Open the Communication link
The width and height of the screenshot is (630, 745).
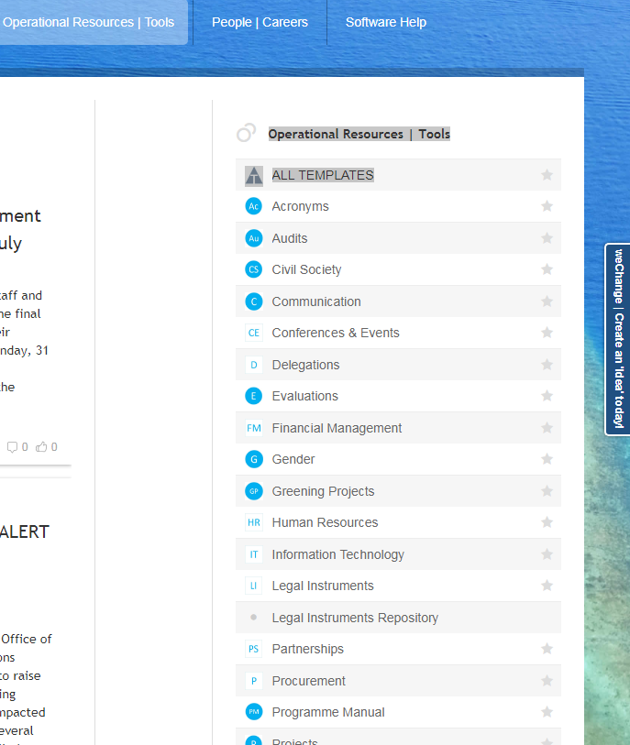click(x=316, y=301)
